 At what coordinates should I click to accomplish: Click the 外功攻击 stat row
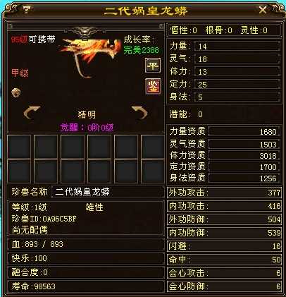point(224,193)
